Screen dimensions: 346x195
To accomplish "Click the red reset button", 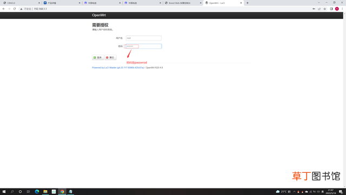I will coord(110,57).
